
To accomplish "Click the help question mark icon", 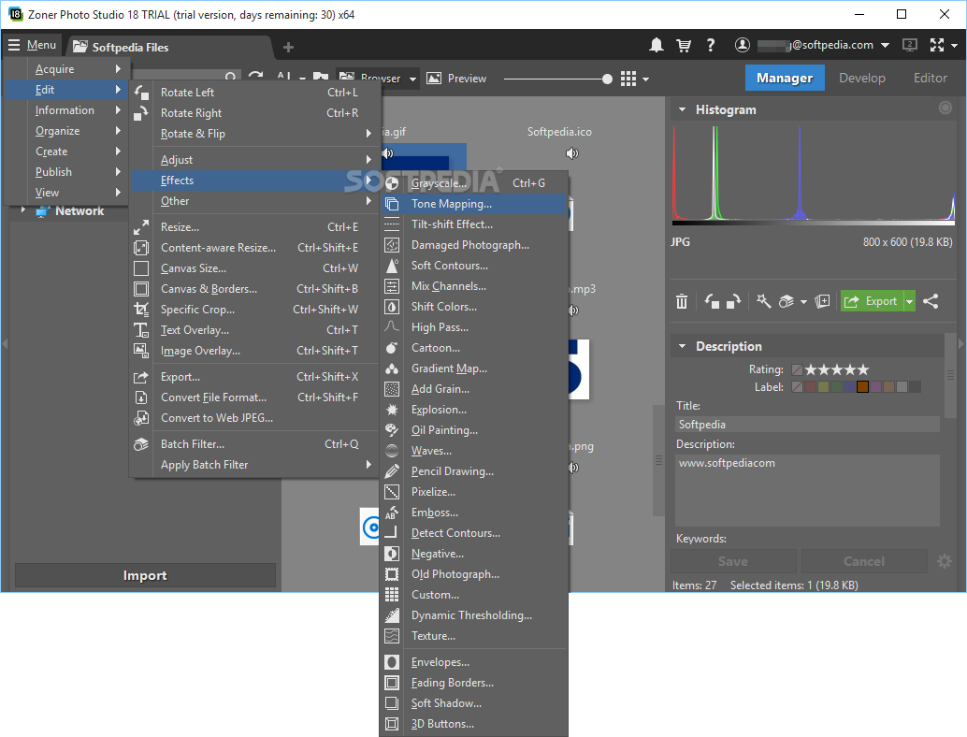I will tap(711, 45).
